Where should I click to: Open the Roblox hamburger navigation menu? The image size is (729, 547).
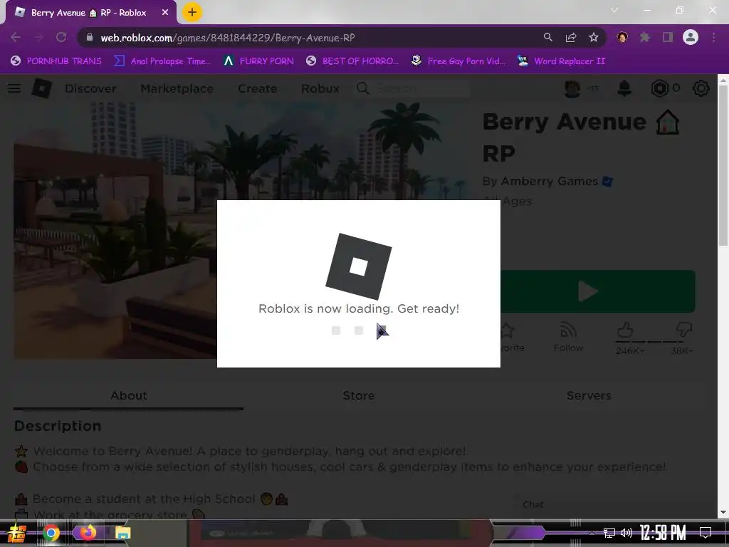[x=14, y=88]
